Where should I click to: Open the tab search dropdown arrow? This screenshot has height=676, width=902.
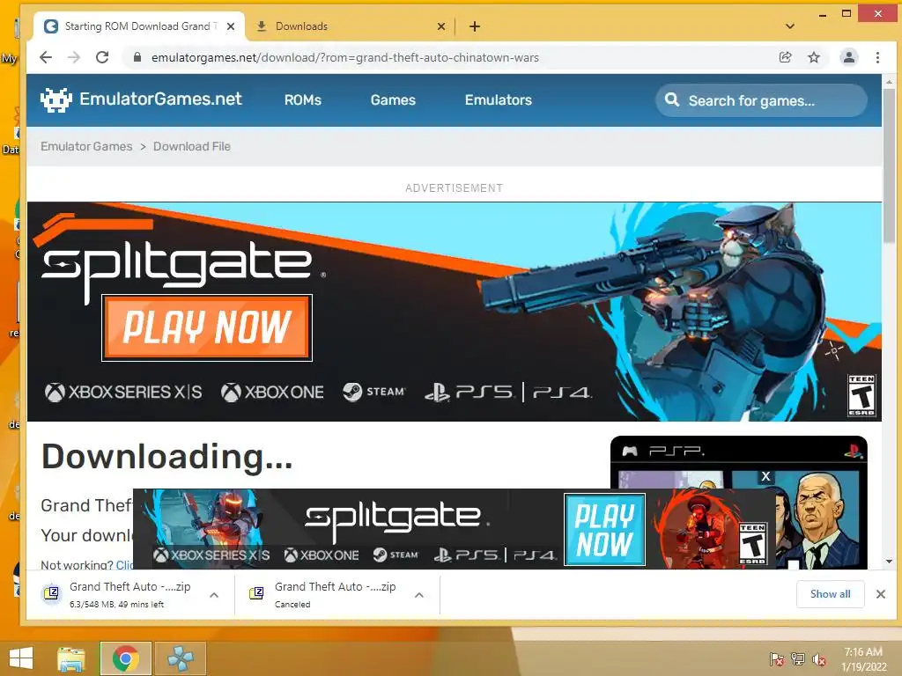click(x=790, y=26)
